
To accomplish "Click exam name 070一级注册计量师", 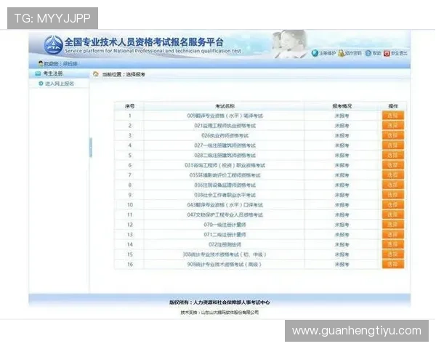I will click(x=225, y=225).
